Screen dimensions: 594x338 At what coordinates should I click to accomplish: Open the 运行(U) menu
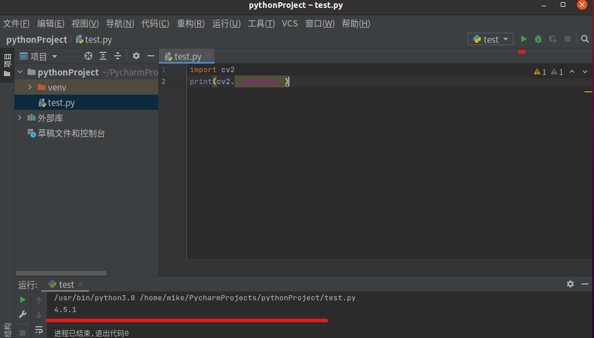[226, 24]
